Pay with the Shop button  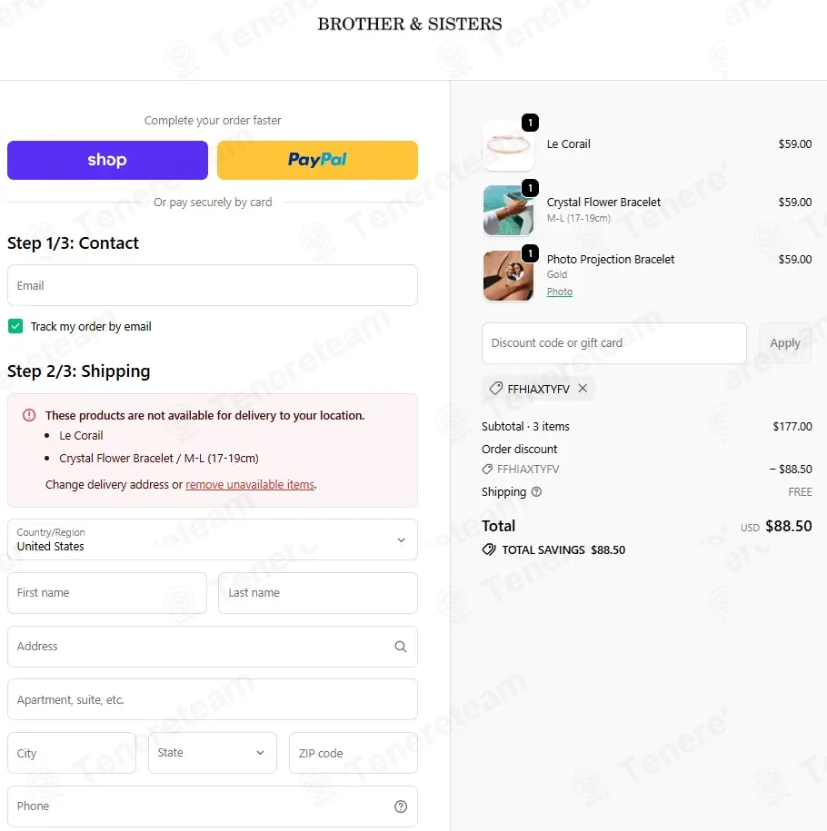pos(107,160)
